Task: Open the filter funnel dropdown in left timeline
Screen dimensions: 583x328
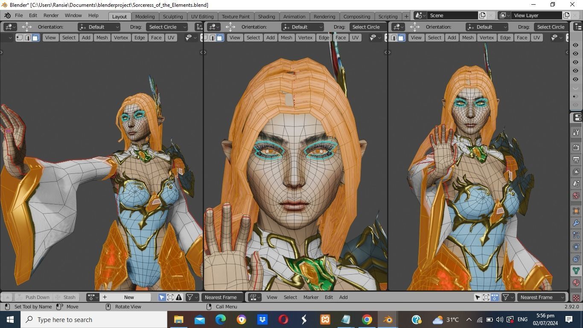Action: click(192, 297)
